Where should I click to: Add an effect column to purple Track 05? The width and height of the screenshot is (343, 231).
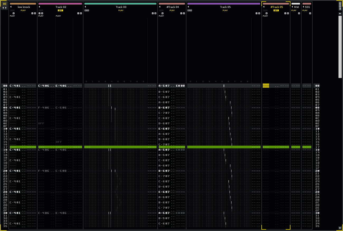click(x=259, y=13)
